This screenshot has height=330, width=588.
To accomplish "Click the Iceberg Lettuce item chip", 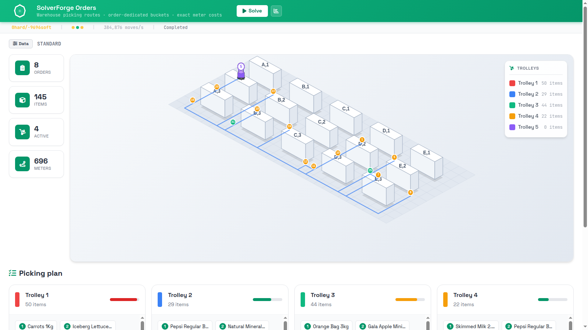I will tap(88, 326).
